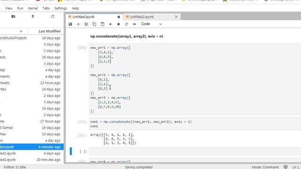The height and width of the screenshot is (169, 301).
Task: Select the folder modified 17 hours ago
Action: (32, 121)
